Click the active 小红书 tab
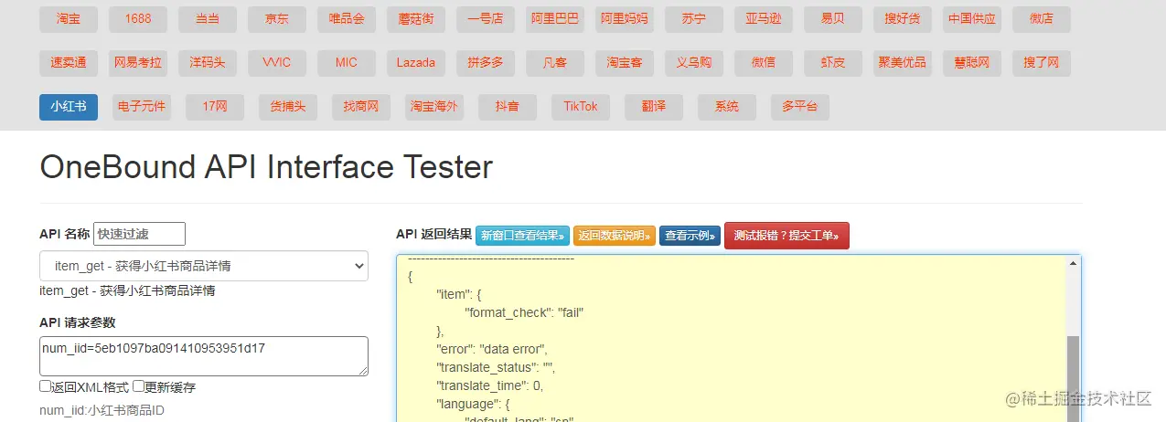Screen dimensions: 1166x422 (69, 107)
